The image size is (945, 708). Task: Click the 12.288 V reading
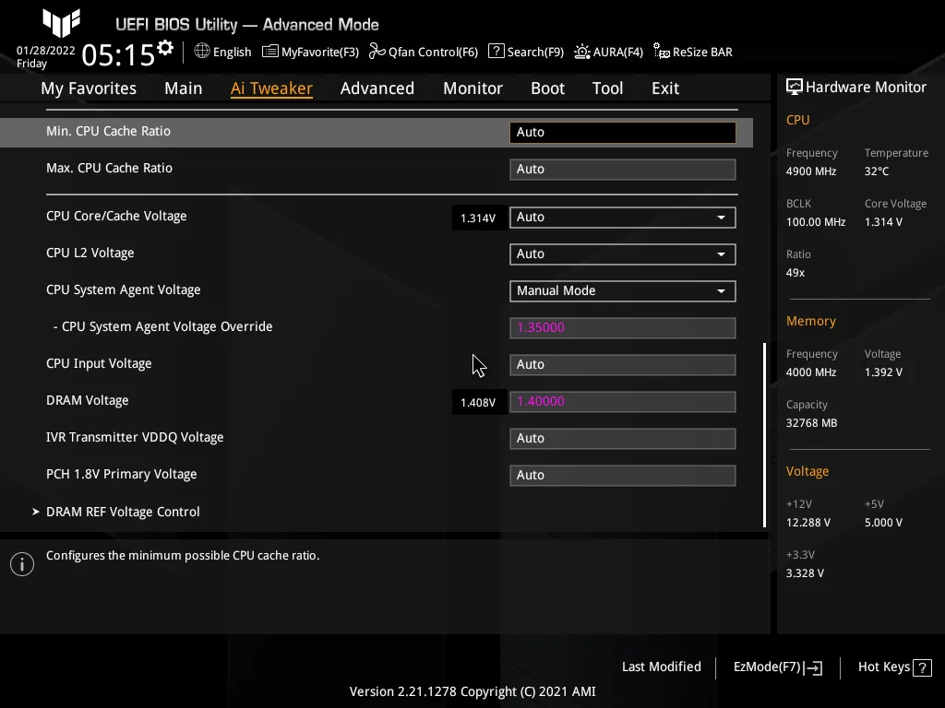pyautogui.click(x=808, y=523)
